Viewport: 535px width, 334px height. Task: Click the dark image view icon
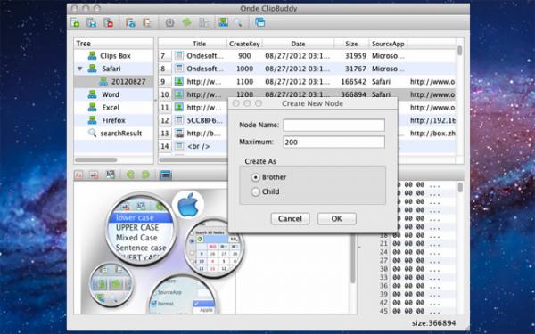click(x=111, y=175)
